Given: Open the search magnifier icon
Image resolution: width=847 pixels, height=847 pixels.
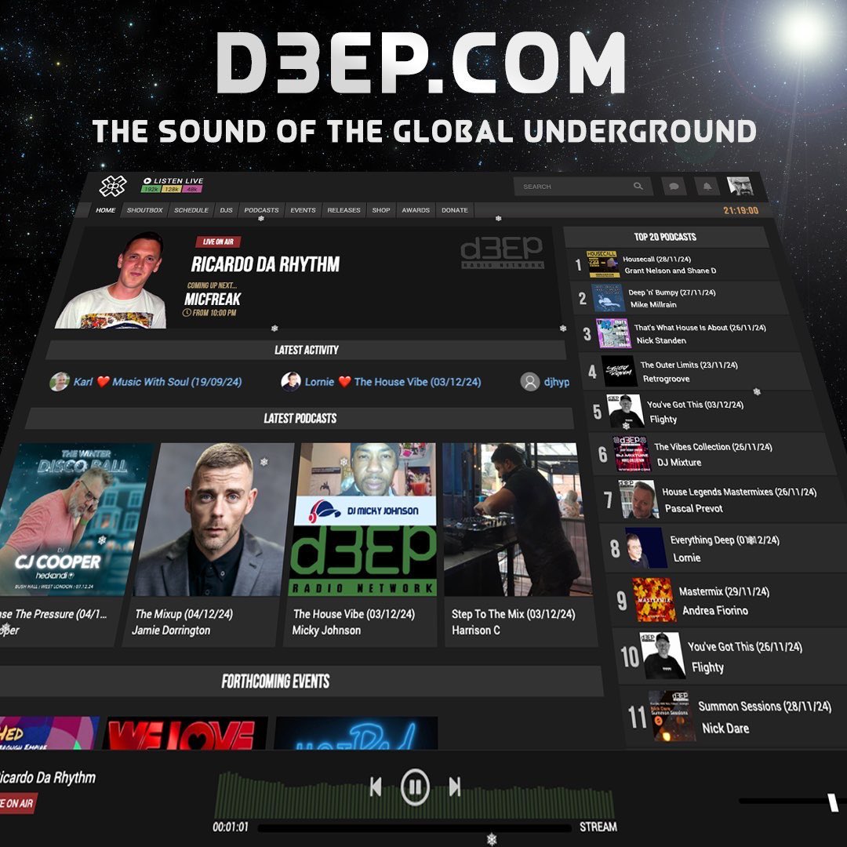Looking at the screenshot, I should pos(638,187).
